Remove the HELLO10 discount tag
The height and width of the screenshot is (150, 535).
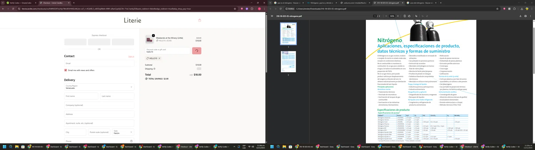coord(159,58)
